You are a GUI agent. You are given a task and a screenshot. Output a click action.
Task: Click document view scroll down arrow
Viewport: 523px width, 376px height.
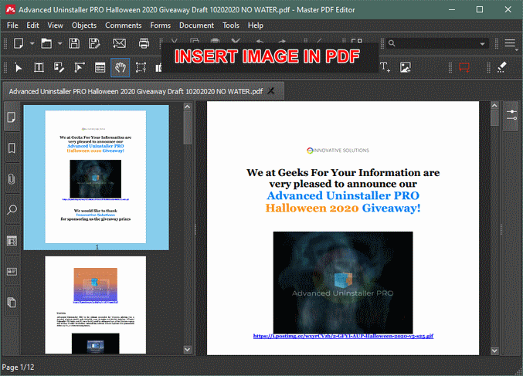[x=494, y=351]
